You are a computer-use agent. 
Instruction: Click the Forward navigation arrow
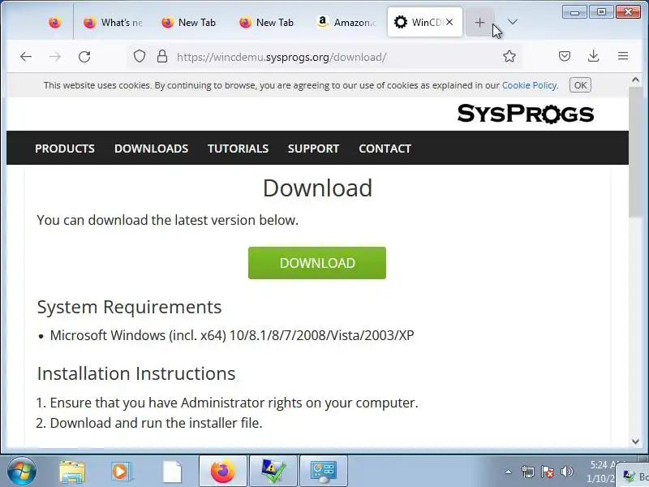55,57
